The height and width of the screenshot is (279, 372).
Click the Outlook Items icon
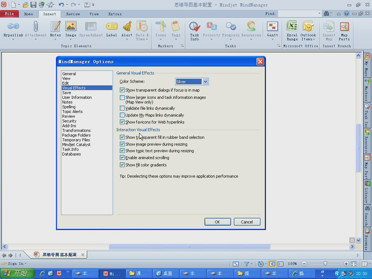point(308,26)
